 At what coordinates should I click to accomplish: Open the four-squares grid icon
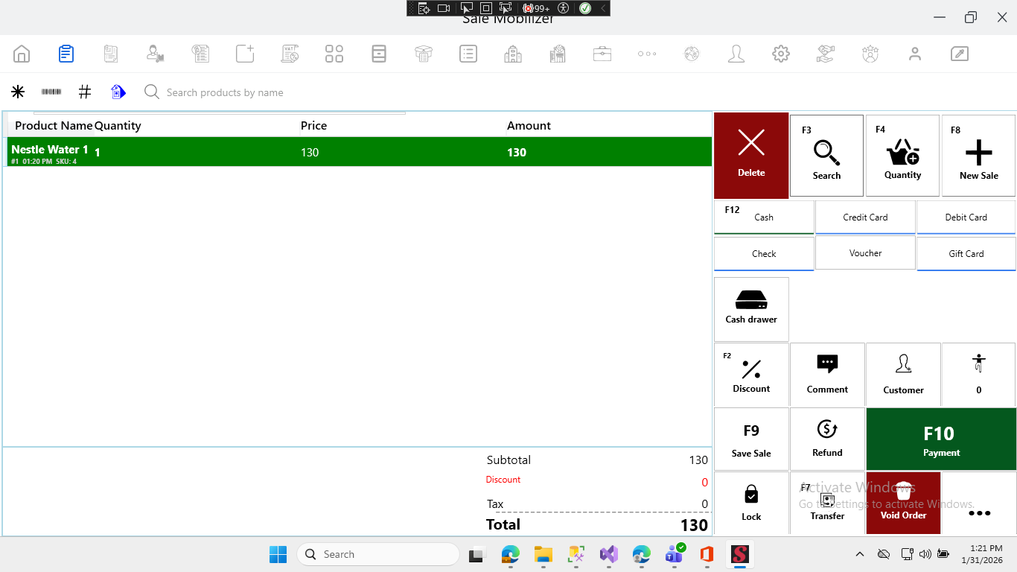click(x=334, y=54)
